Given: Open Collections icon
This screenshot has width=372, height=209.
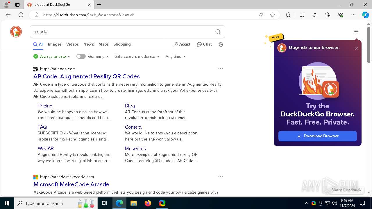Looking at the screenshot, I should (x=328, y=15).
